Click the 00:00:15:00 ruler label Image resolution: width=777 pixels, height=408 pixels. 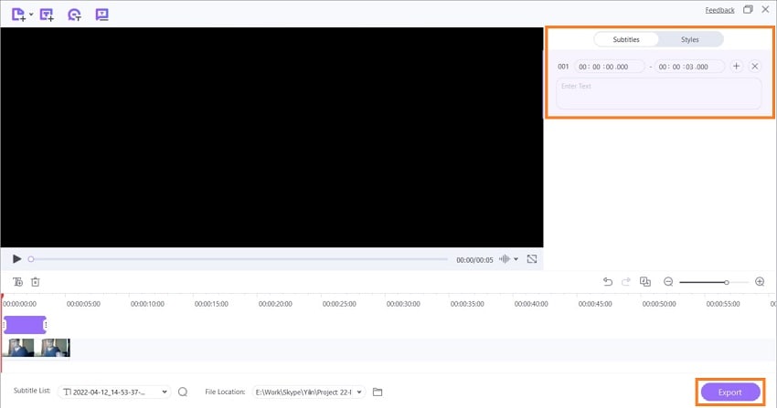pyautogui.click(x=211, y=304)
